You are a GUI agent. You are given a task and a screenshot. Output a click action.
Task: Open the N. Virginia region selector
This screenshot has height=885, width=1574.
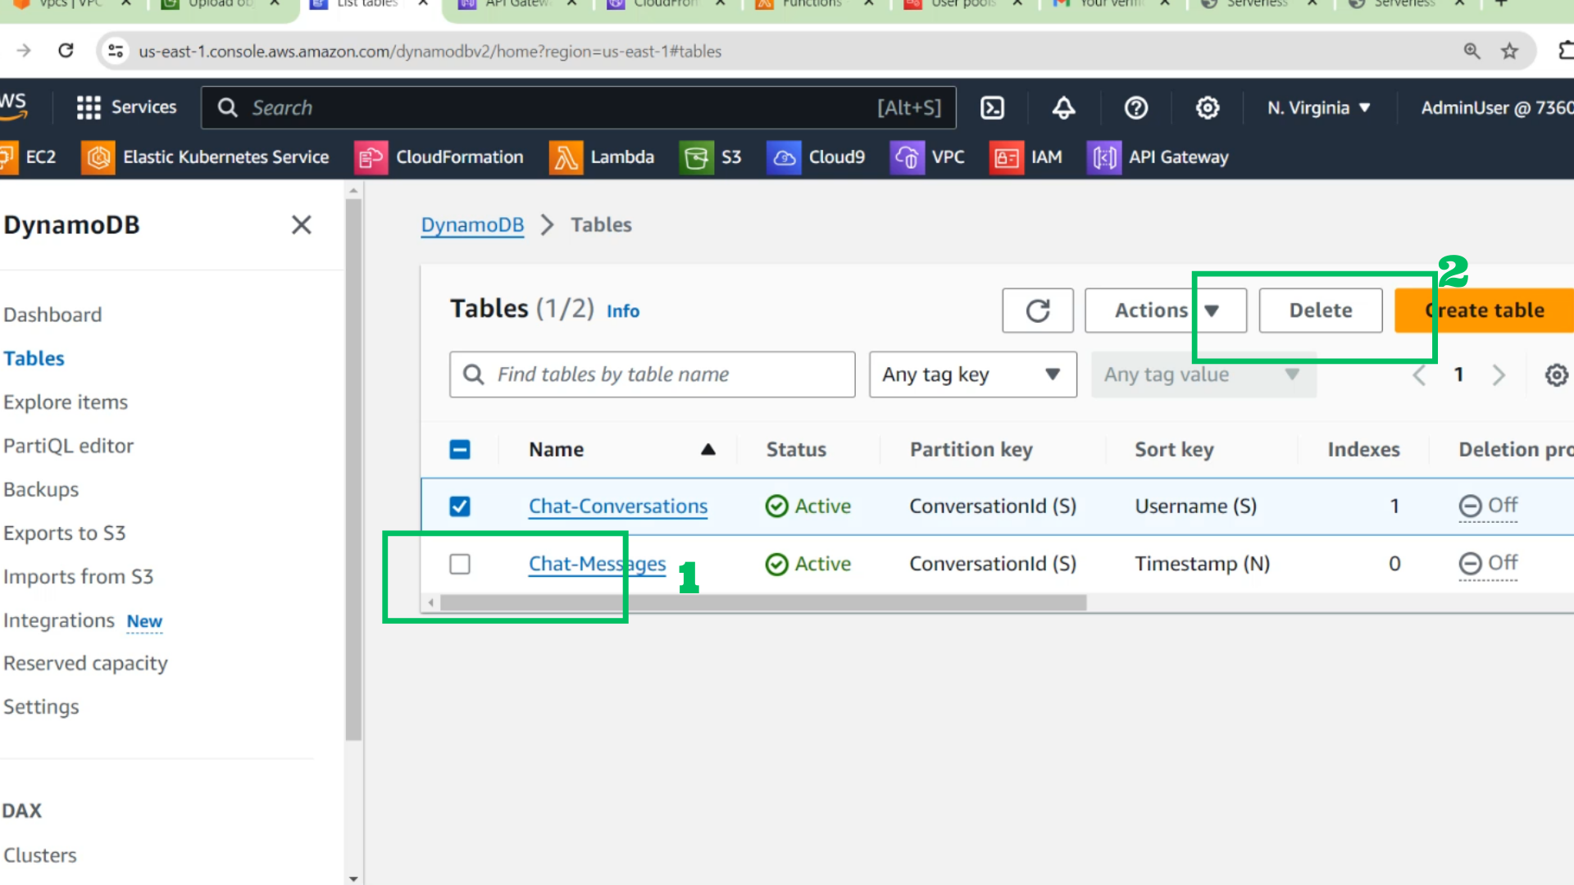(x=1318, y=107)
